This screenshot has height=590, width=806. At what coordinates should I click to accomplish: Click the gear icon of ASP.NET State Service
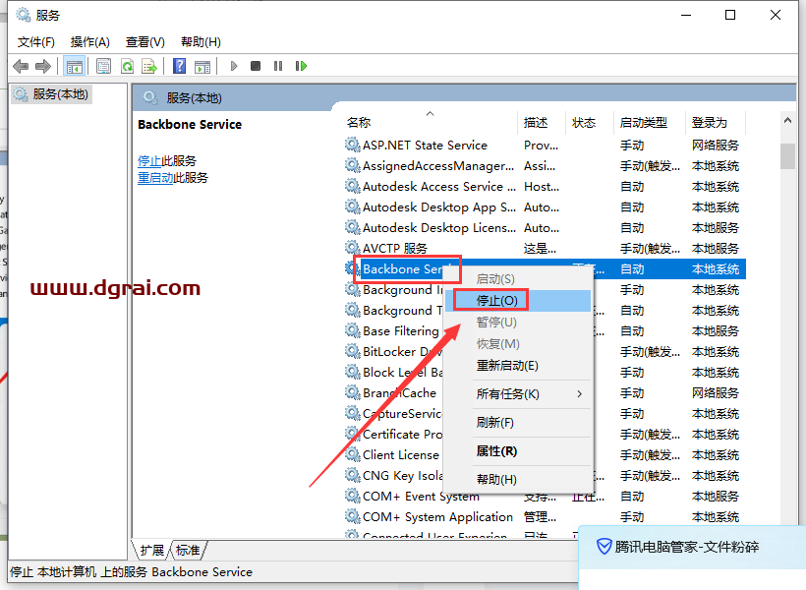[x=352, y=145]
